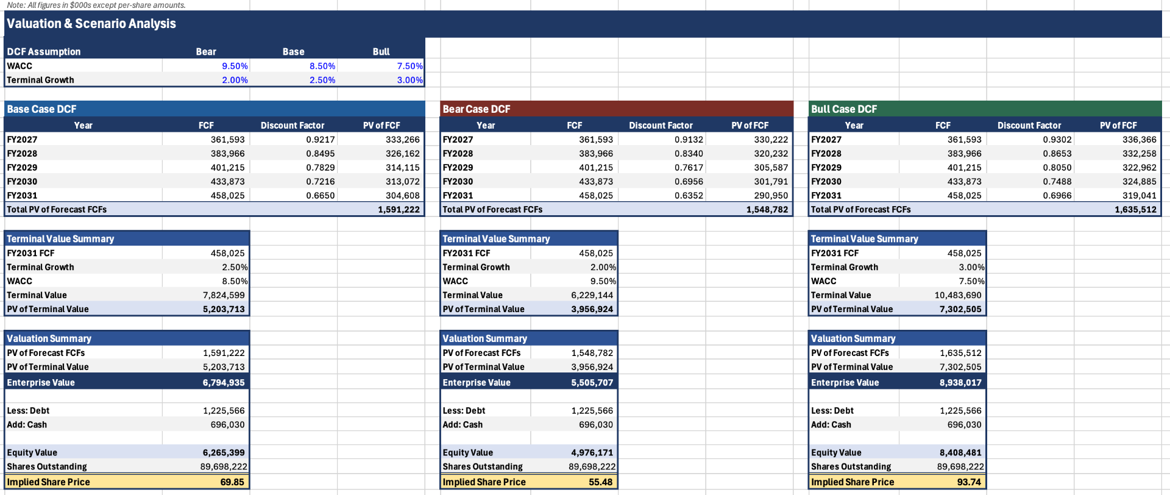
Task: Click Bull terminal growth 3.00% in DCF Assumption
Action: [x=409, y=80]
